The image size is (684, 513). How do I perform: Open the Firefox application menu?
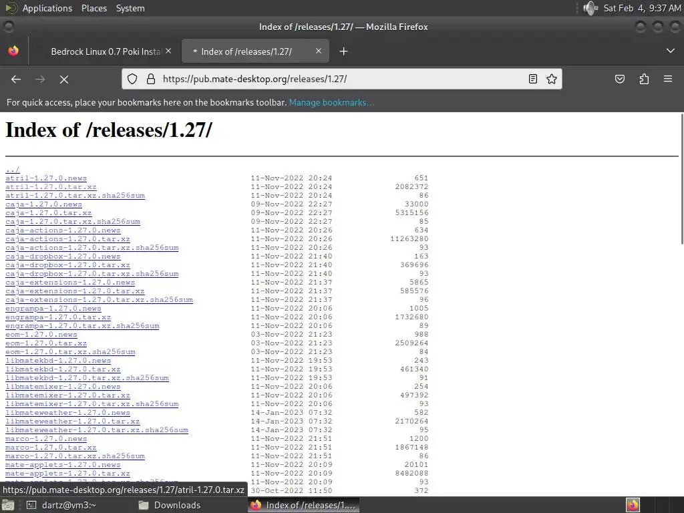coord(668,79)
